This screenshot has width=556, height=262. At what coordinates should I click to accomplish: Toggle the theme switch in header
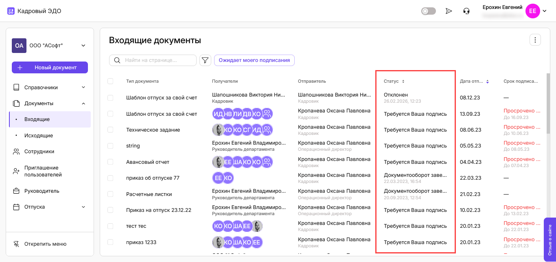click(x=428, y=11)
